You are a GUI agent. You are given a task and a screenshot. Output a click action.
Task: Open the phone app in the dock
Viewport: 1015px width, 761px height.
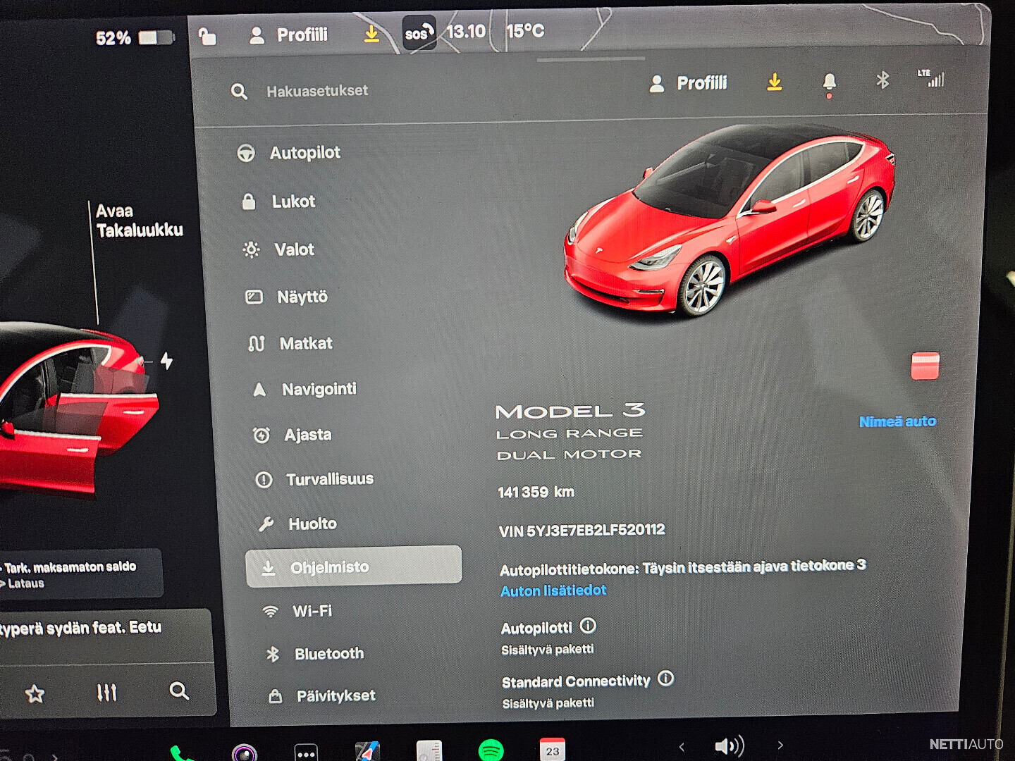(180, 753)
